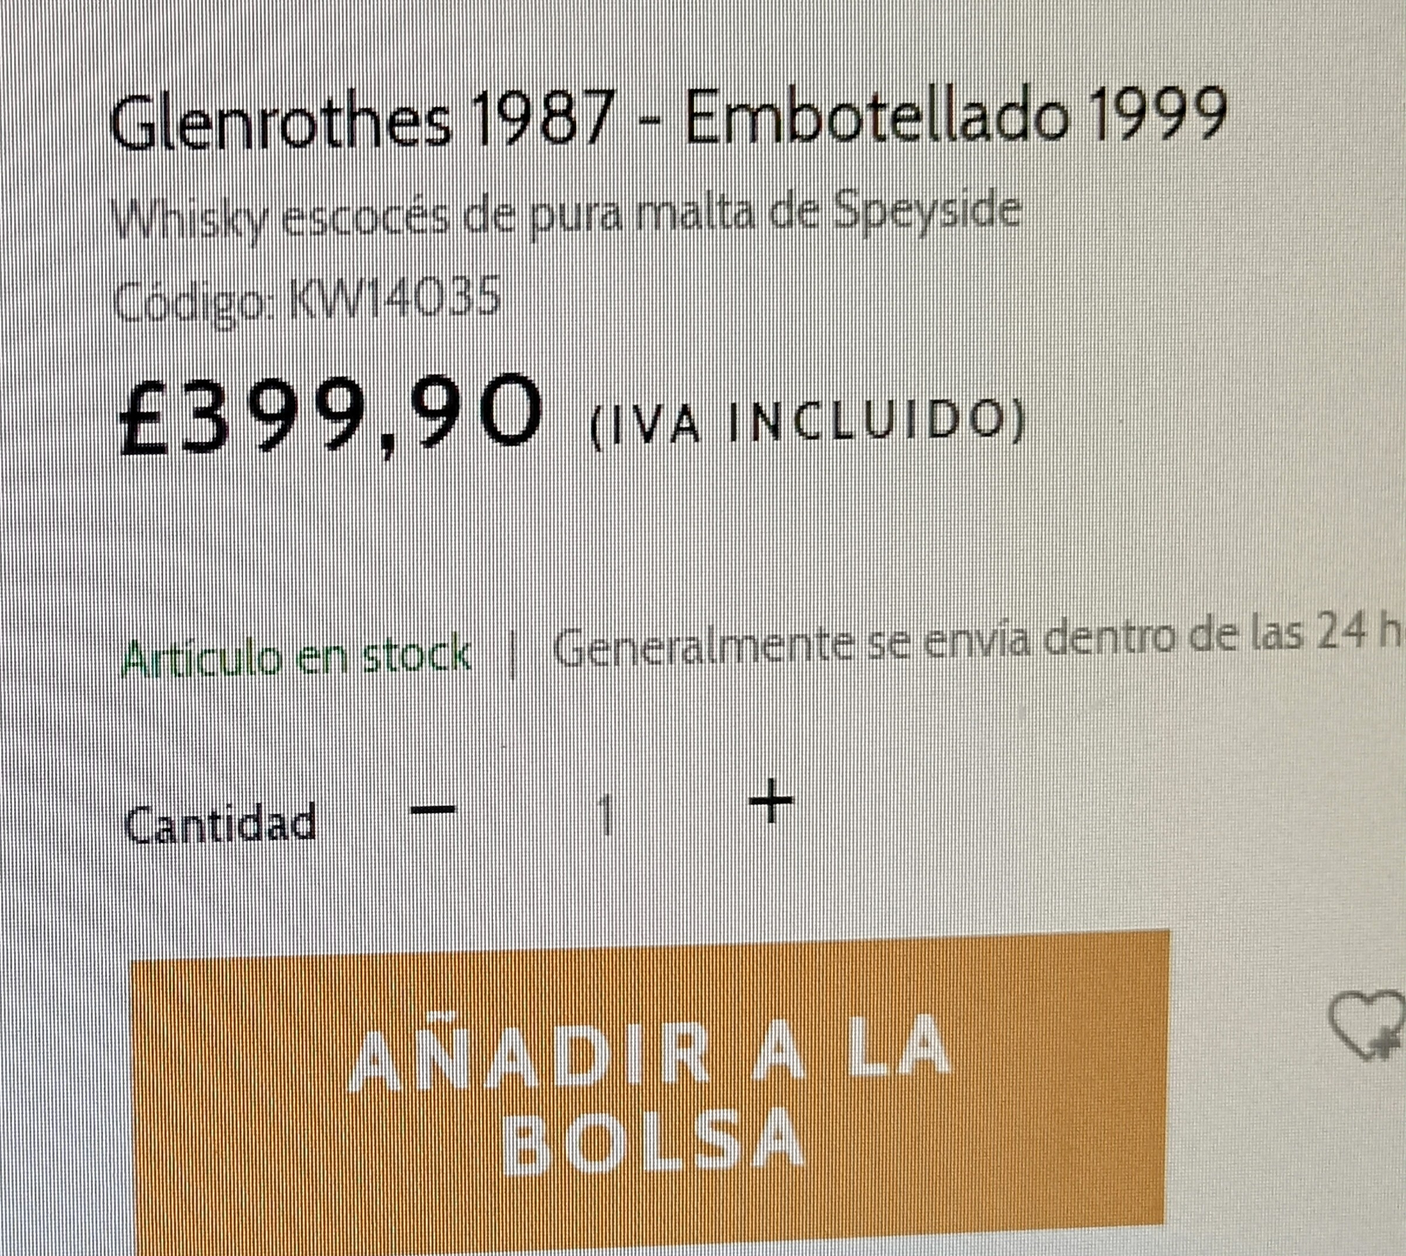Click the Generalmente se envía dispatch text
1406x1256 pixels.
979,647
